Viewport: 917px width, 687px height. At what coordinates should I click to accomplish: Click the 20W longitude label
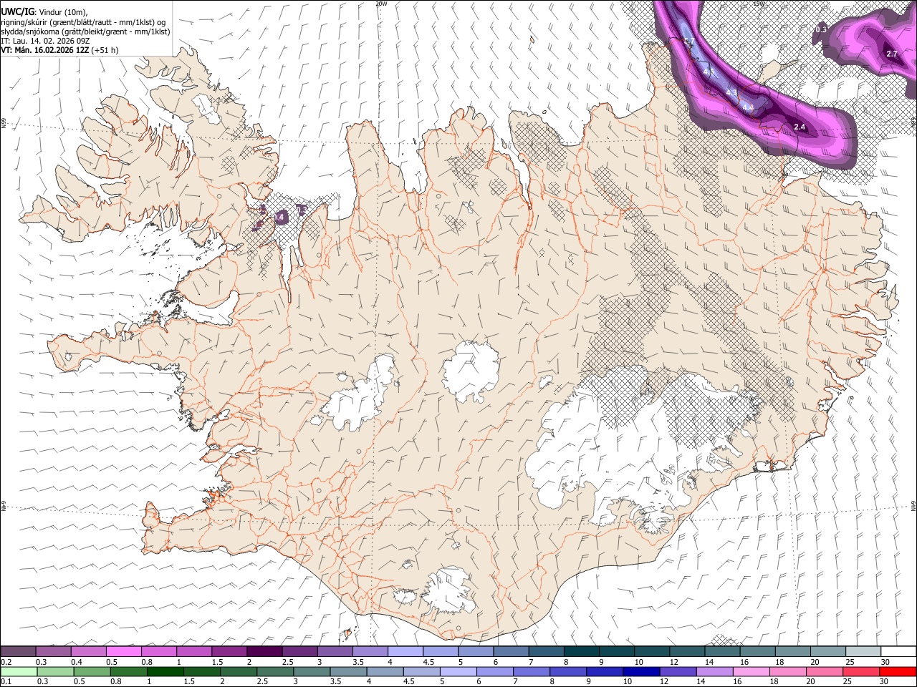pos(381,4)
